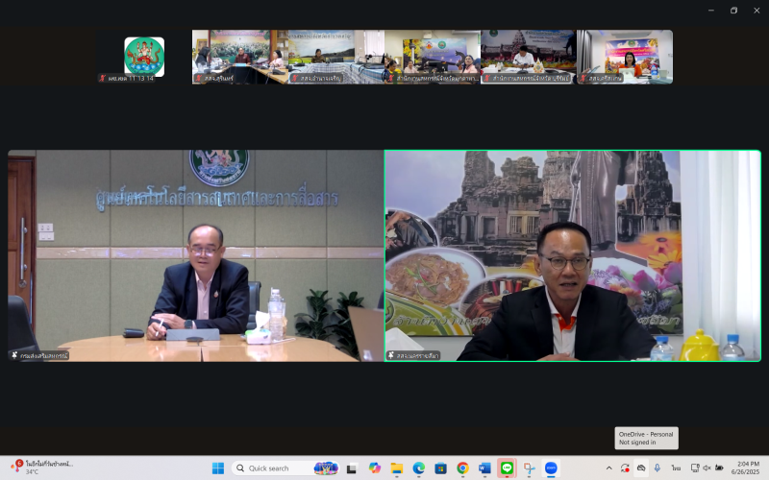The image size is (769, 480).
Task: Show hidden system tray icons
Action: point(608,468)
